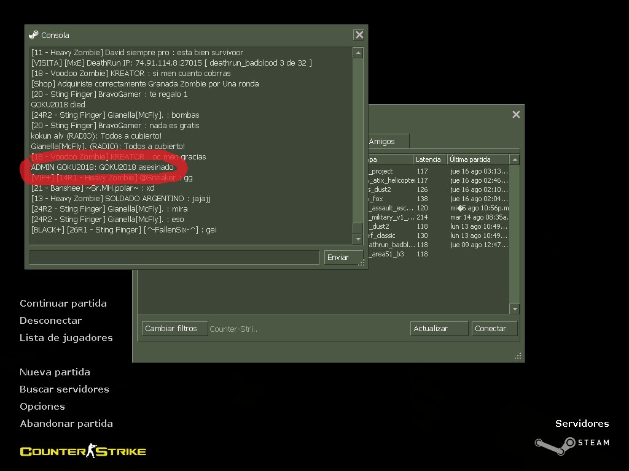Click the Gianella[McFly] ': eso' console line
Image resolution: width=629 pixels, height=471 pixels.
tap(107, 219)
